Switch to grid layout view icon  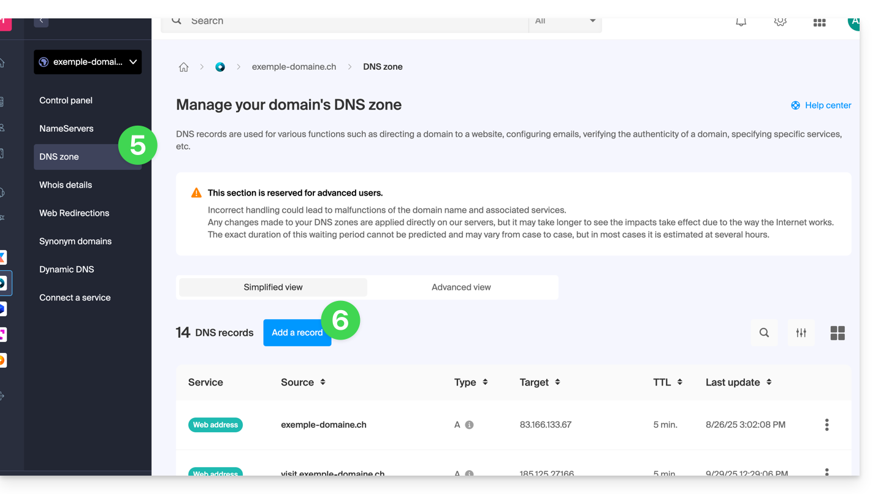837,333
